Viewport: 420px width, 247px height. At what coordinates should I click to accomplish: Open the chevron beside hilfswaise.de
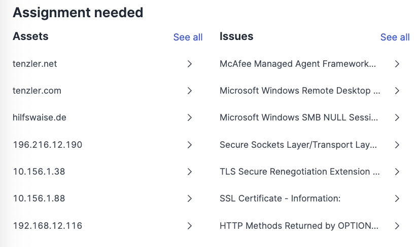point(190,117)
